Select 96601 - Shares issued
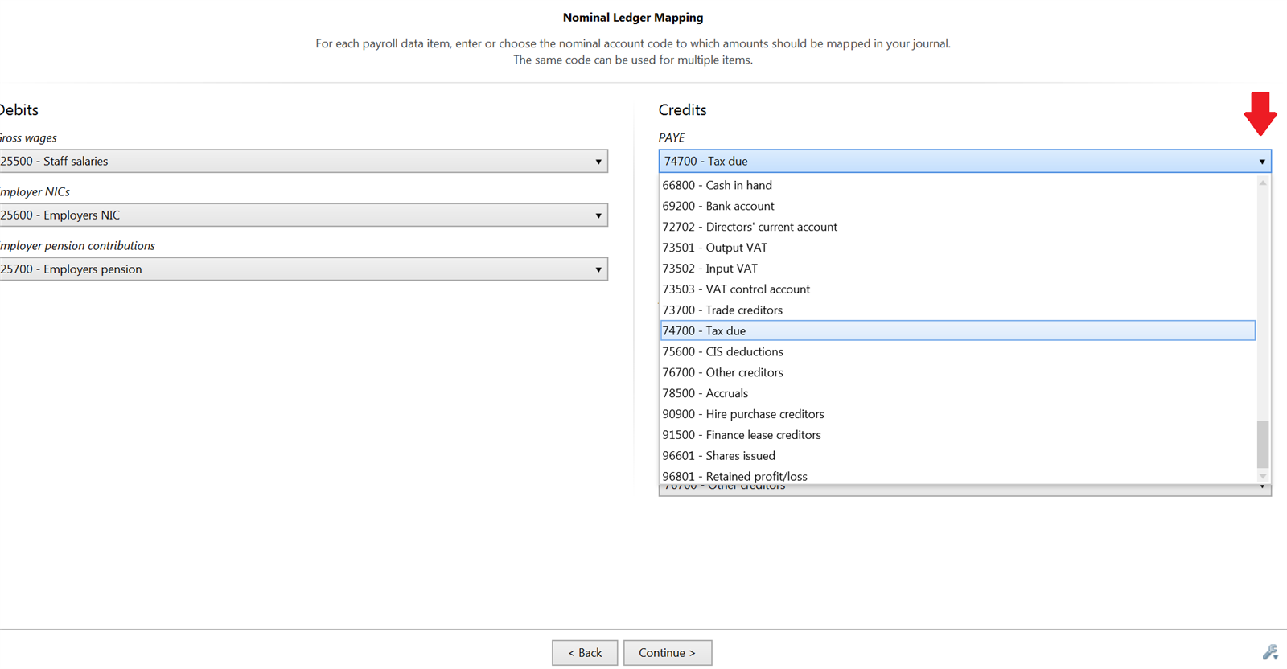 coord(957,456)
